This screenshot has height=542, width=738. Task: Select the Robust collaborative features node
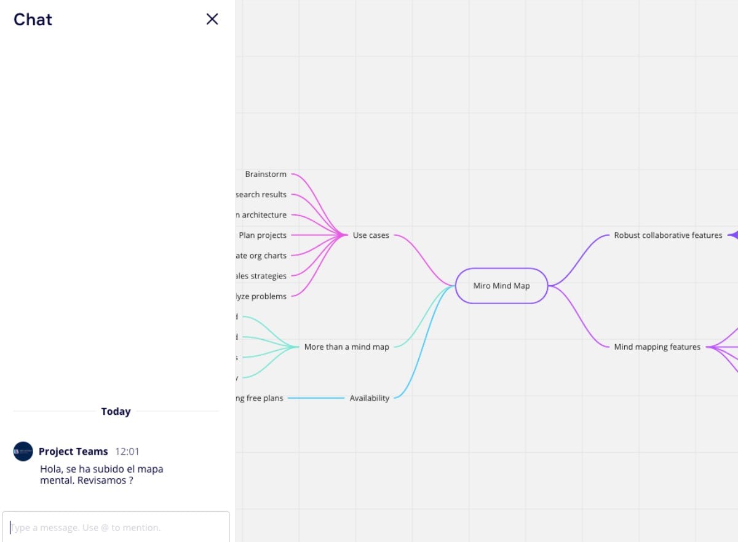pos(669,235)
